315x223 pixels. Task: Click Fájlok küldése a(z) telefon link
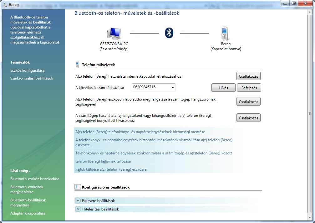click(111, 169)
